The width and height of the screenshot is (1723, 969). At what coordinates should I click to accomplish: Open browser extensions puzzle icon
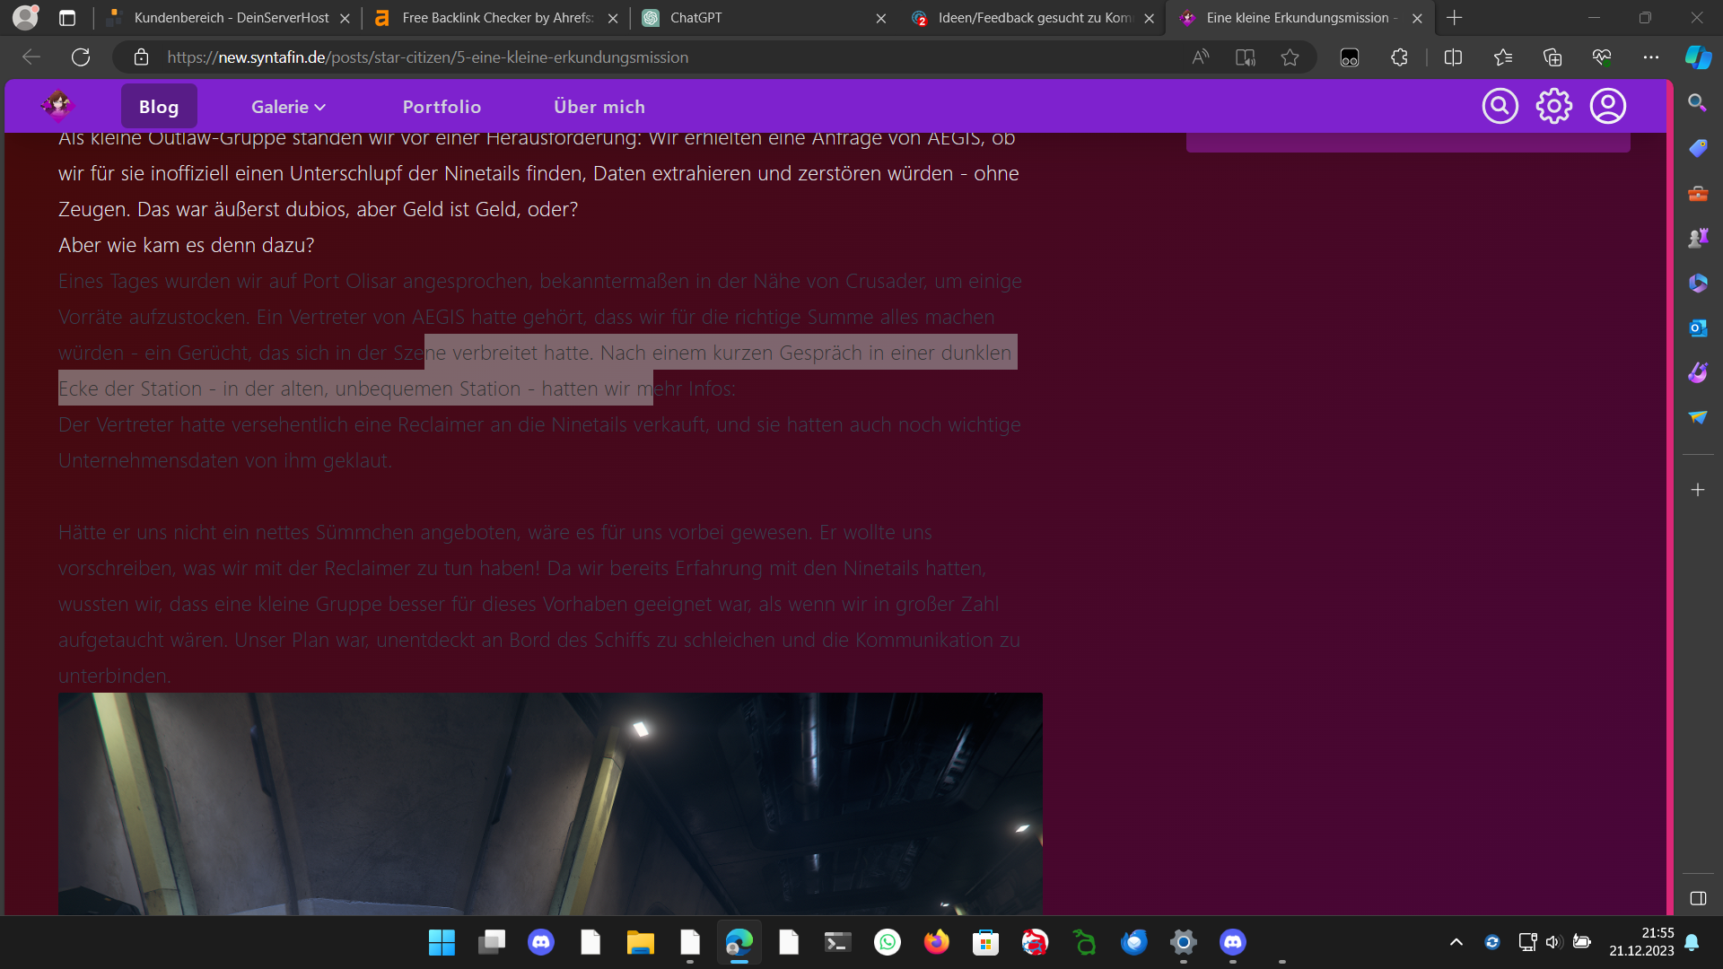point(1399,57)
